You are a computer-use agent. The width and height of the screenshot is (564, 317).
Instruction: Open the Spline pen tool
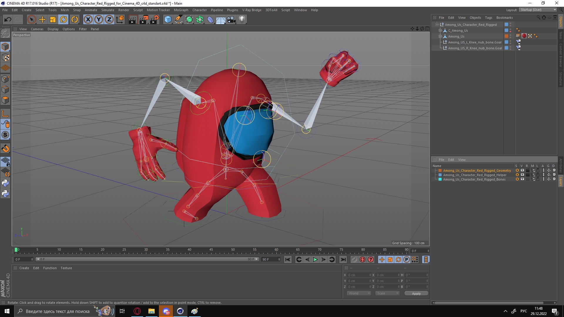click(178, 20)
